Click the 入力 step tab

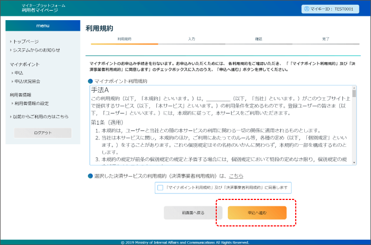coord(192,40)
